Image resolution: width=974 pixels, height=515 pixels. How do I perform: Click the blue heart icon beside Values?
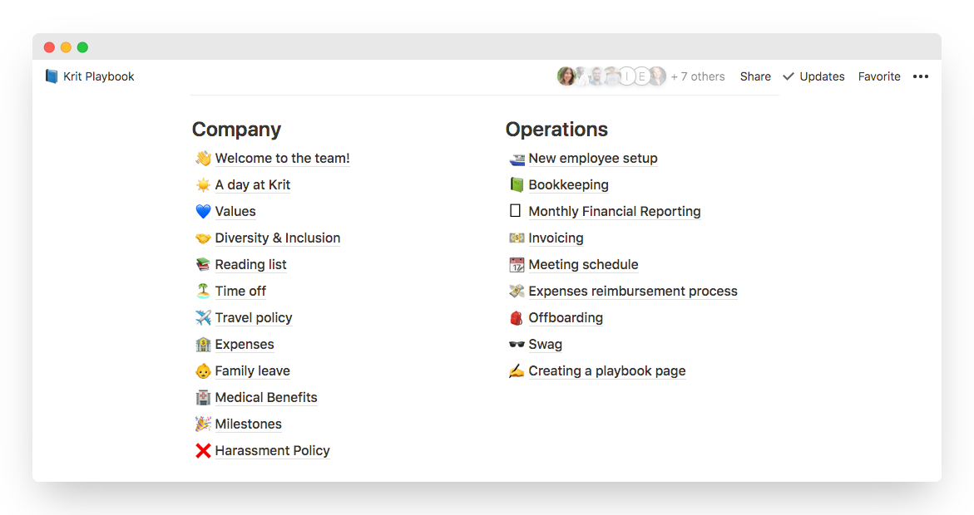click(203, 212)
